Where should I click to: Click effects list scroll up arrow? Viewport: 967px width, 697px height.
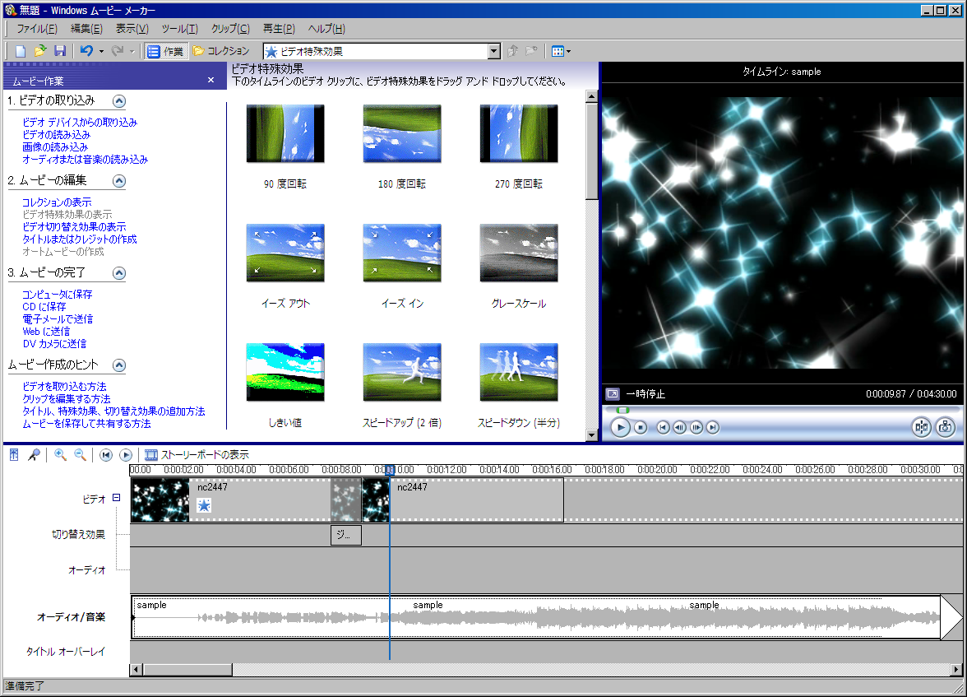591,96
